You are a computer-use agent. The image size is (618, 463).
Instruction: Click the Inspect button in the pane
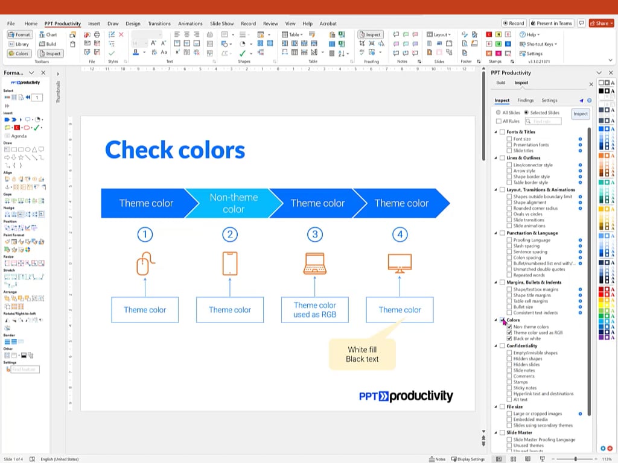(x=580, y=114)
